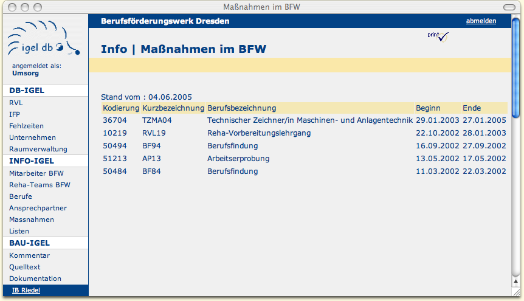Click the vertical scrollbar thumb
This screenshot has height=301, width=524.
[515, 68]
